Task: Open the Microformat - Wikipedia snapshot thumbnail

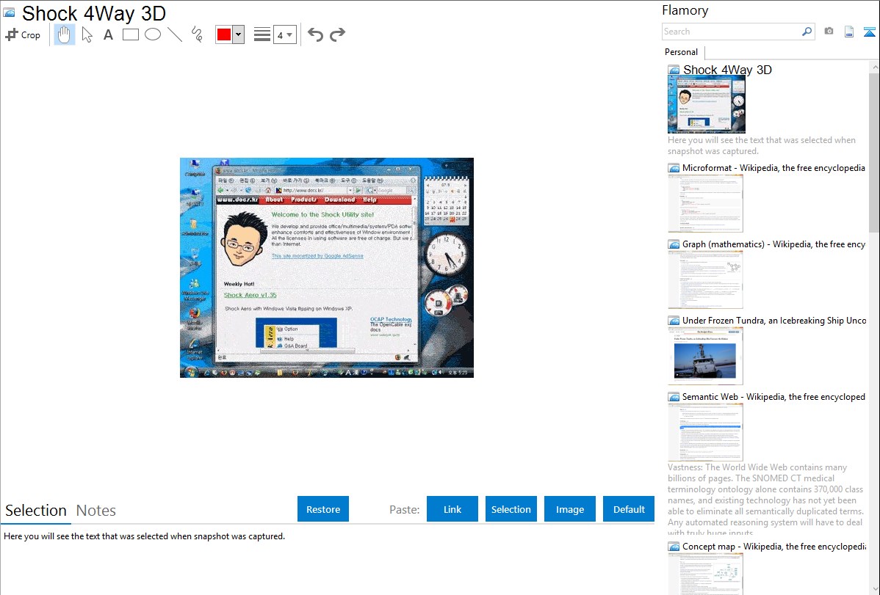Action: 705,203
